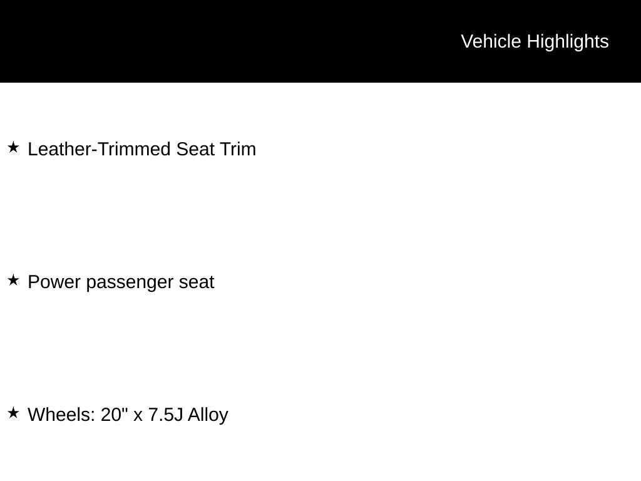This screenshot has height=481, width=641.
Task: Click the star icon next to Power passenger seat
Action: (13, 281)
